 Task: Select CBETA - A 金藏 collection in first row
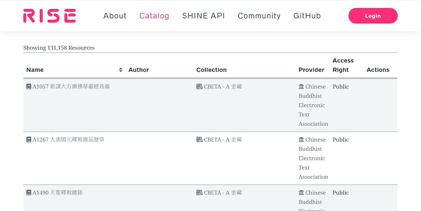tap(223, 86)
